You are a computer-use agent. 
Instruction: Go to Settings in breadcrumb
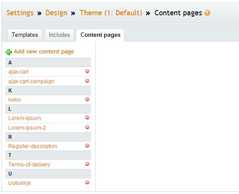(20, 13)
